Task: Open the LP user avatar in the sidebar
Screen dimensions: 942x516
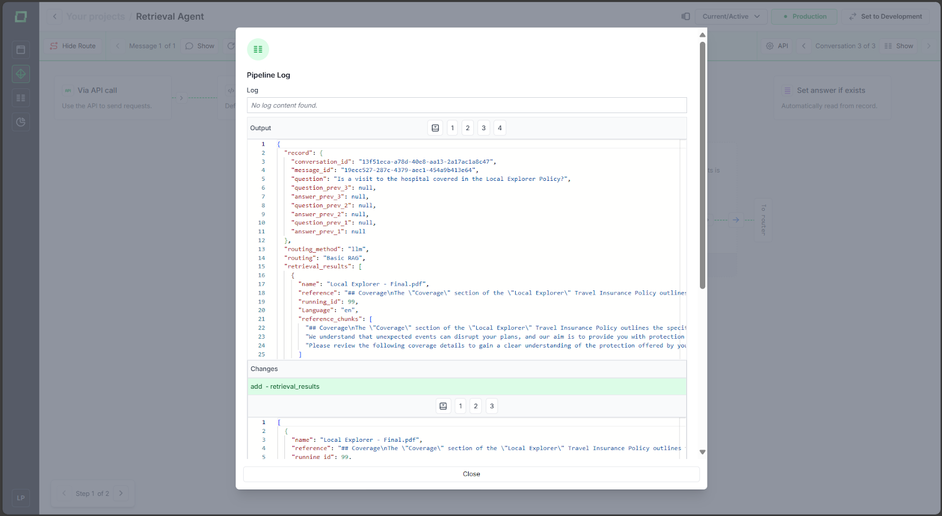Action: point(21,498)
